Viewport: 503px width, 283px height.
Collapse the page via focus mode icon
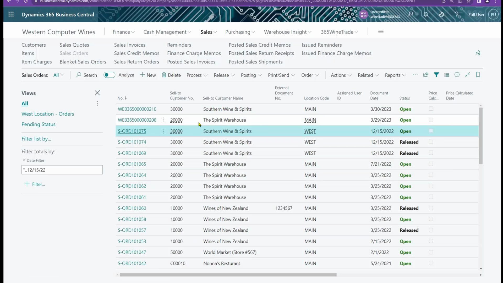coord(468,75)
